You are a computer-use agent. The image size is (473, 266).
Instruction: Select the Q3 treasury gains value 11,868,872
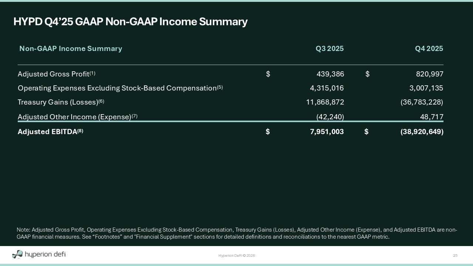click(325, 102)
